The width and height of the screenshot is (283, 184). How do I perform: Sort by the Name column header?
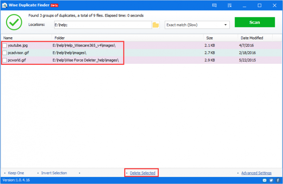coord(27,38)
